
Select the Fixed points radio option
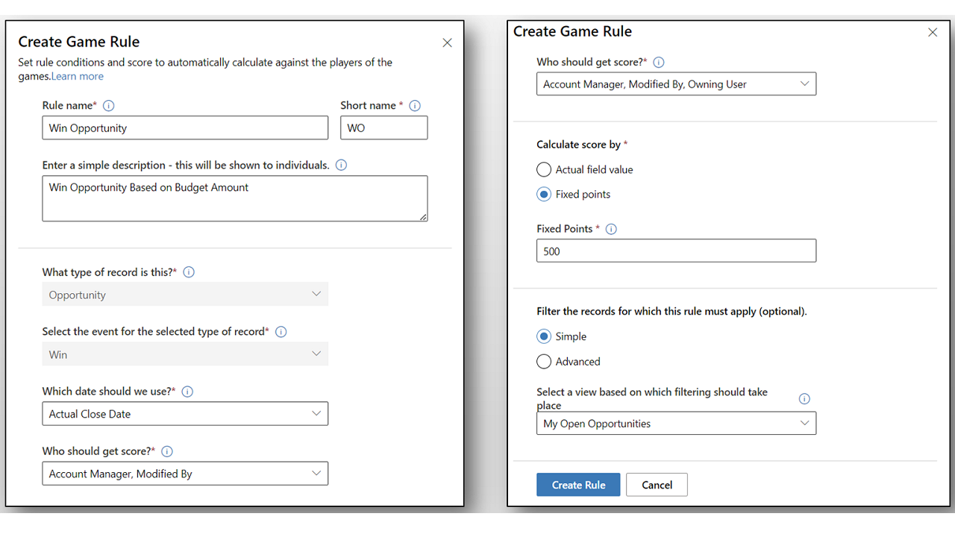(544, 195)
